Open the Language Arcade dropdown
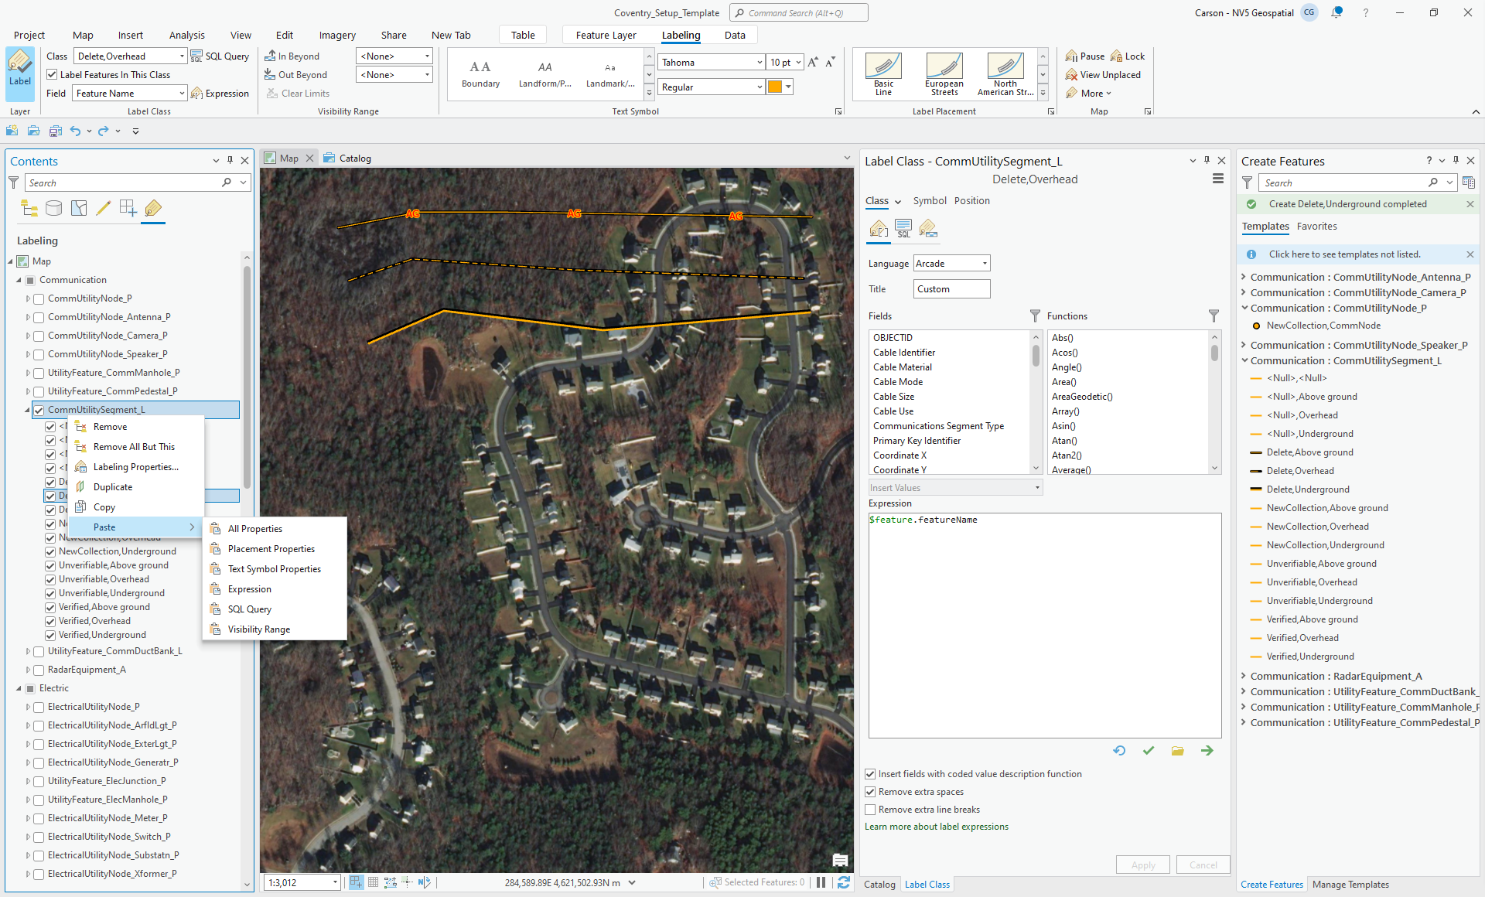The image size is (1485, 897). (x=952, y=264)
